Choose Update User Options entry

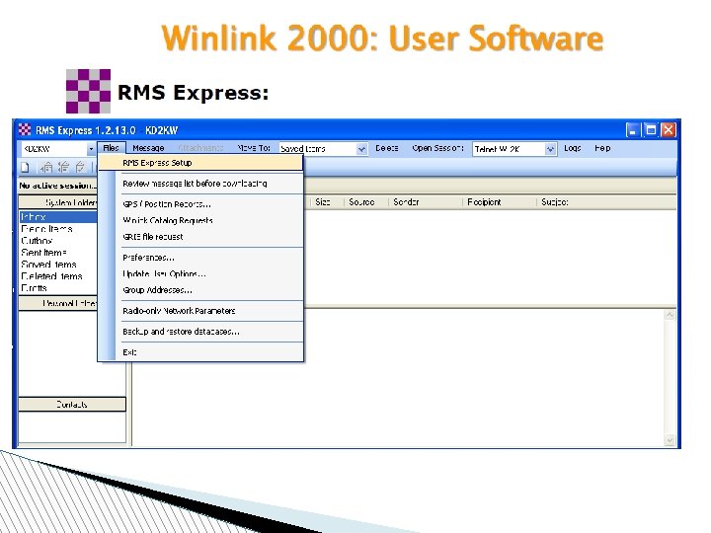coord(200,274)
